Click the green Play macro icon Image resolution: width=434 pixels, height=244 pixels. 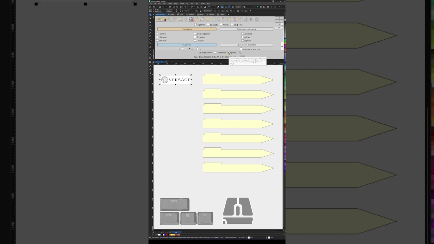(x=257, y=7)
